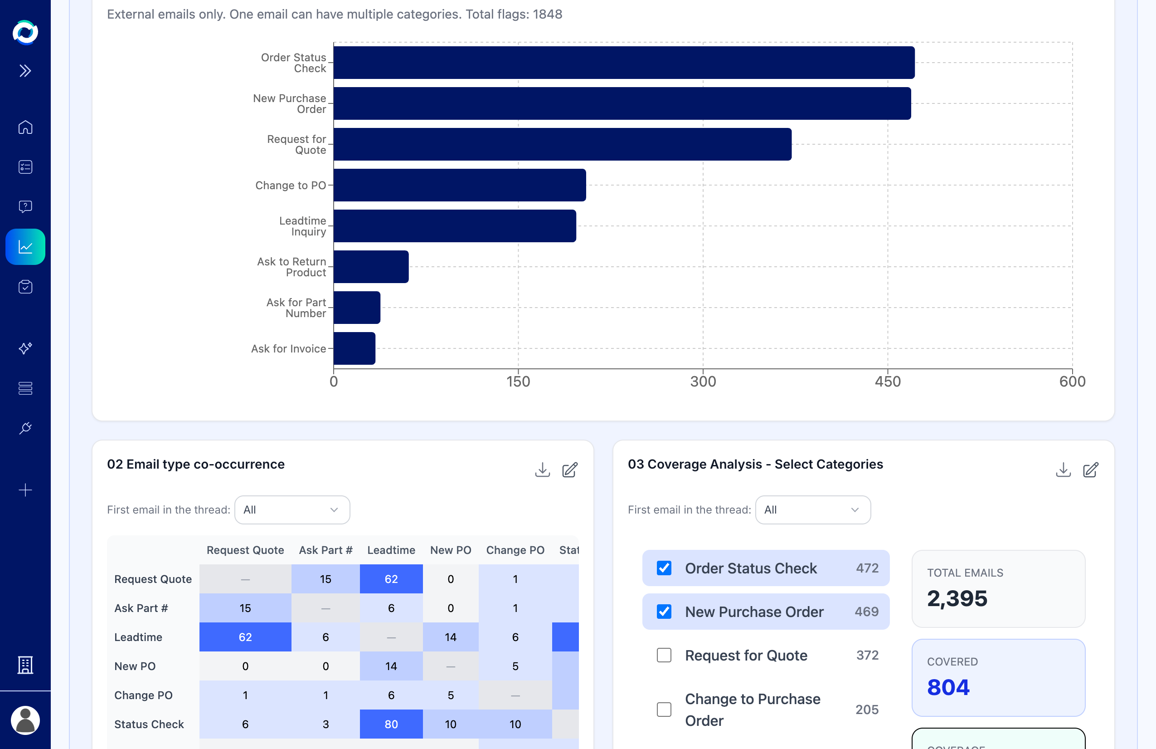Open Coverage Analysis first email thread dropdown
This screenshot has width=1156, height=749.
(812, 510)
